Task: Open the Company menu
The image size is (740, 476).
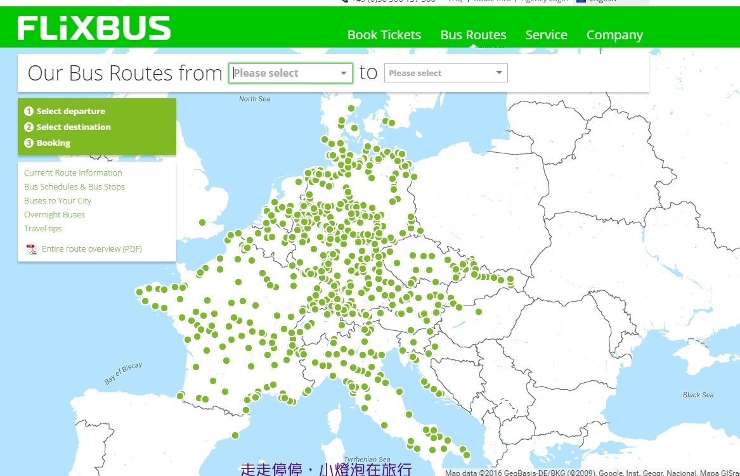Action: (614, 35)
